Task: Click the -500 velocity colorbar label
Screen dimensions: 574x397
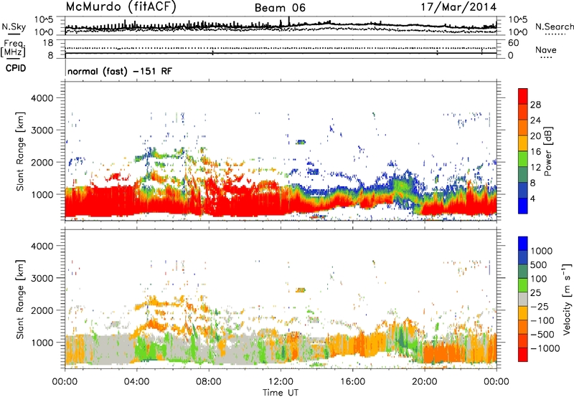Action: (542, 334)
